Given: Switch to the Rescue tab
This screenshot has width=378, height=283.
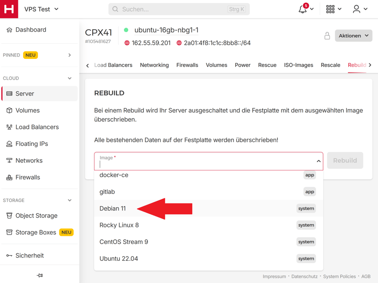Looking at the screenshot, I should pyautogui.click(x=267, y=65).
